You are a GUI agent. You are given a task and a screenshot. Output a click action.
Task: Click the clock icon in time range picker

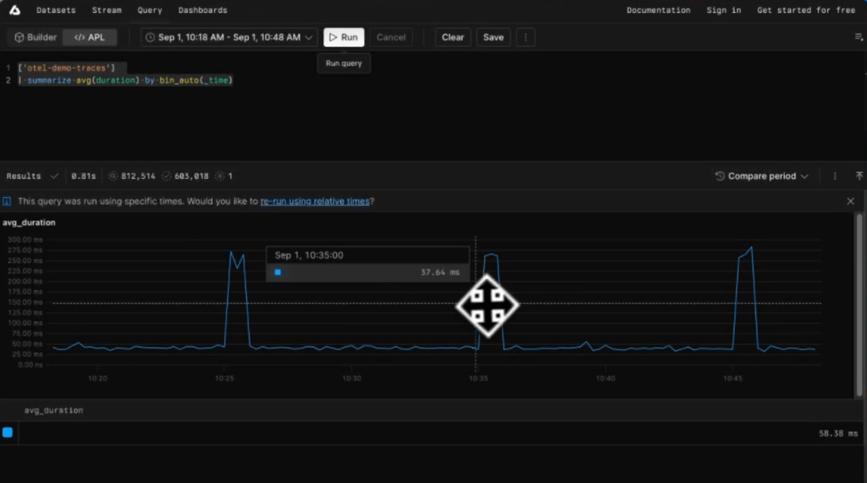pos(150,37)
